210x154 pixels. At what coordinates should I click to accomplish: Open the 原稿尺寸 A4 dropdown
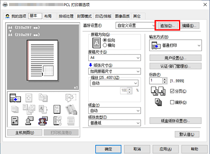click(x=115, y=58)
